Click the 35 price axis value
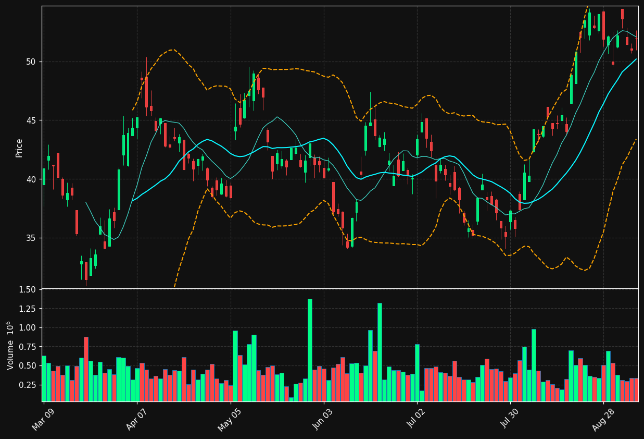The width and height of the screenshot is (644, 439). click(x=31, y=238)
